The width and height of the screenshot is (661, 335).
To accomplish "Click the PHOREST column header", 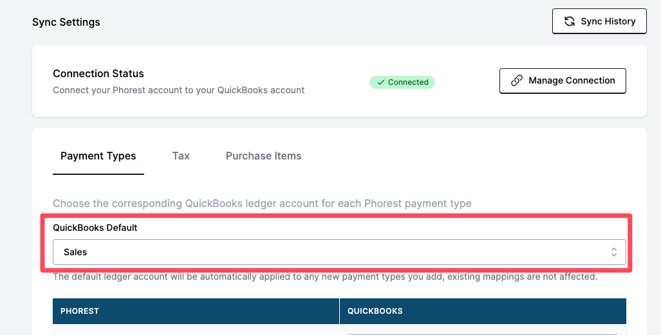I will point(80,311).
